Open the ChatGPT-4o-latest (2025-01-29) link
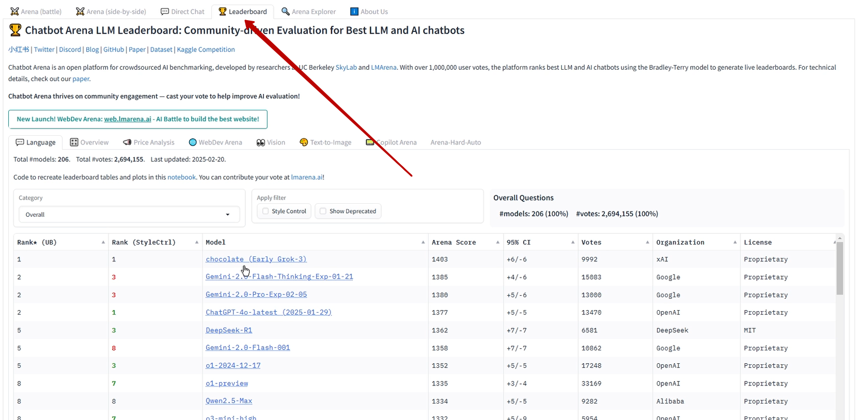Screen dimensions: 857x420 tap(269, 312)
